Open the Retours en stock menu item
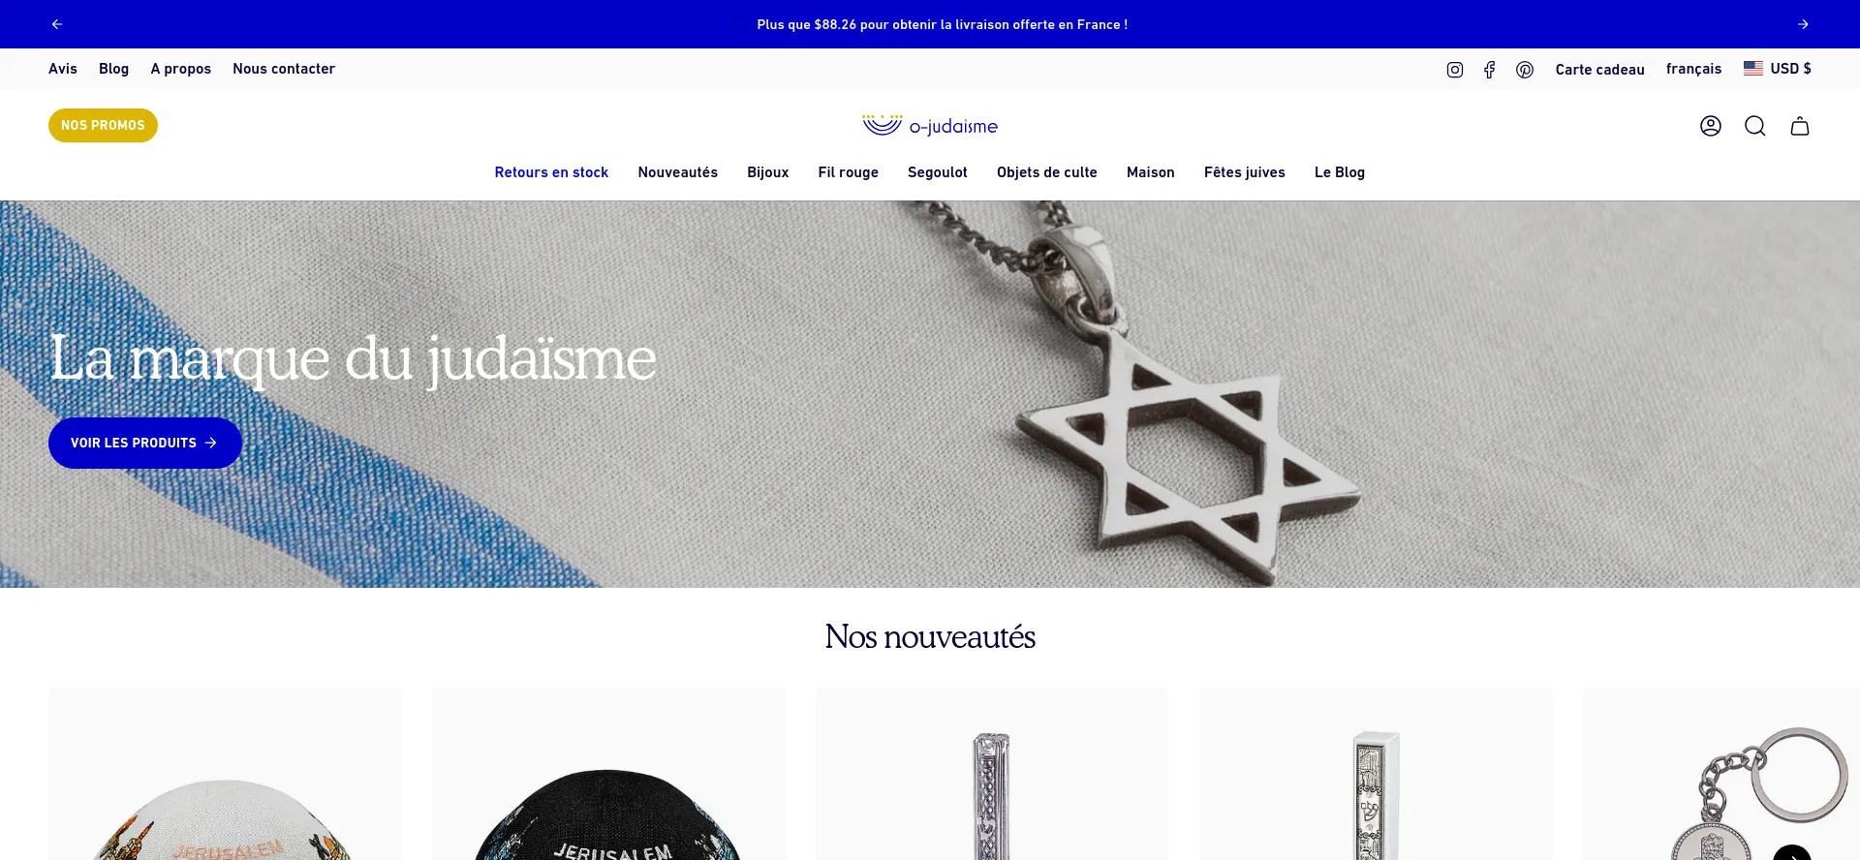Image resolution: width=1860 pixels, height=860 pixels. click(551, 172)
